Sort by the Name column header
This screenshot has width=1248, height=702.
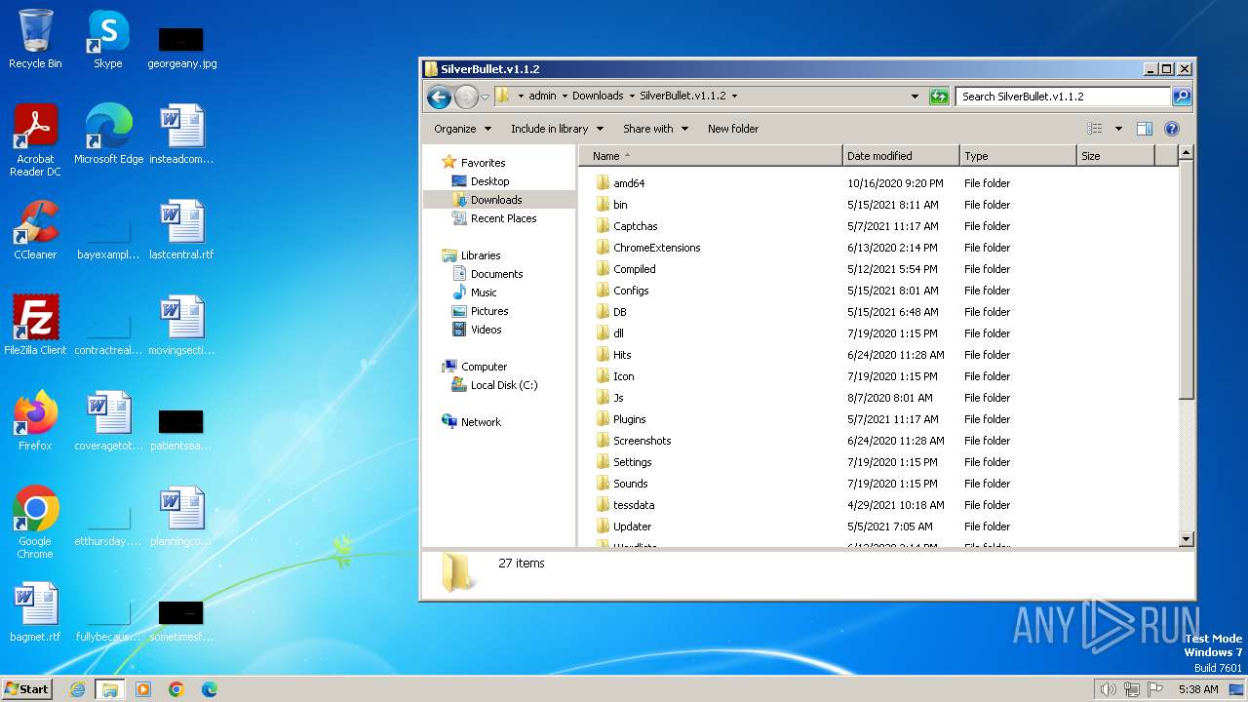point(711,156)
